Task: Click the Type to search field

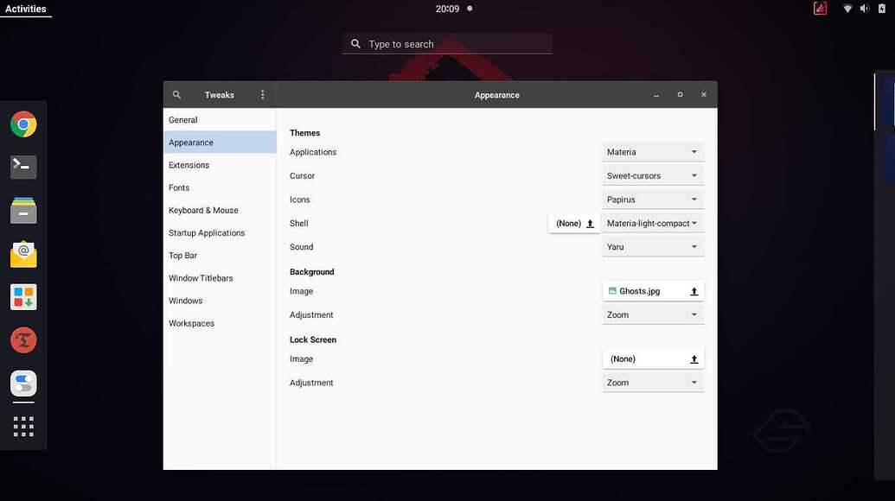Action: coord(447,44)
